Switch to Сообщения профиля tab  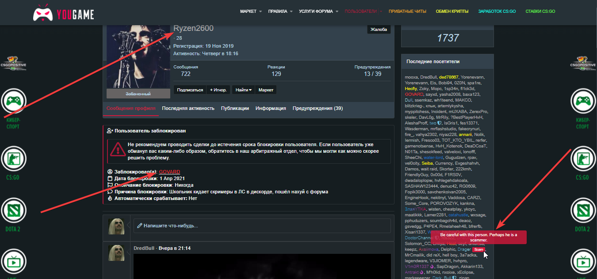pyautogui.click(x=131, y=108)
